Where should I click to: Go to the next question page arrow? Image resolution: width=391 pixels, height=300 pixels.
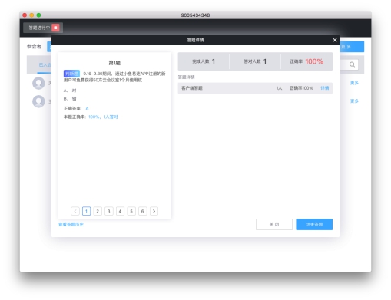pos(154,211)
